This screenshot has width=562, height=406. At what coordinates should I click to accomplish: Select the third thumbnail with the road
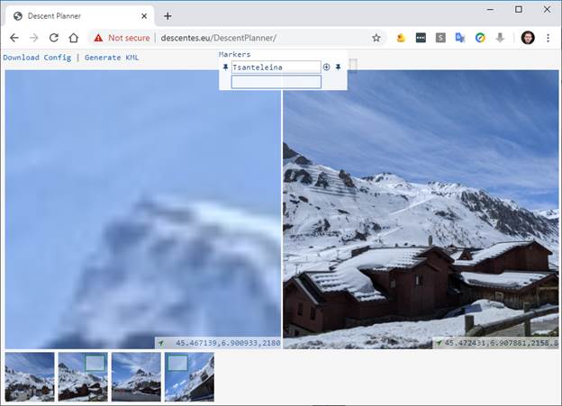[x=136, y=376]
